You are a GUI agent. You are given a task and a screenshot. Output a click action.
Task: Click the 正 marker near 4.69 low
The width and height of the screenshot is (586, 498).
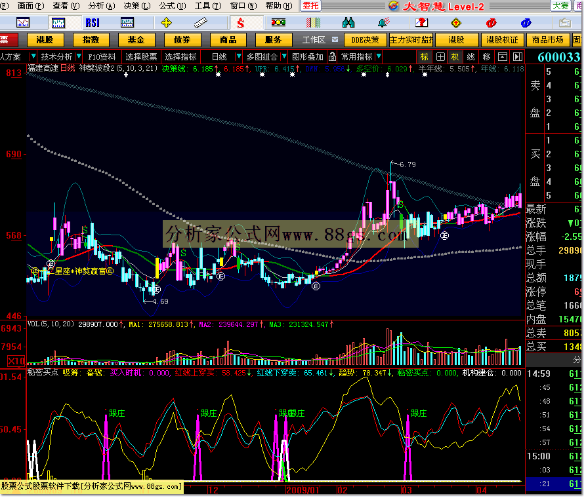[x=156, y=290]
